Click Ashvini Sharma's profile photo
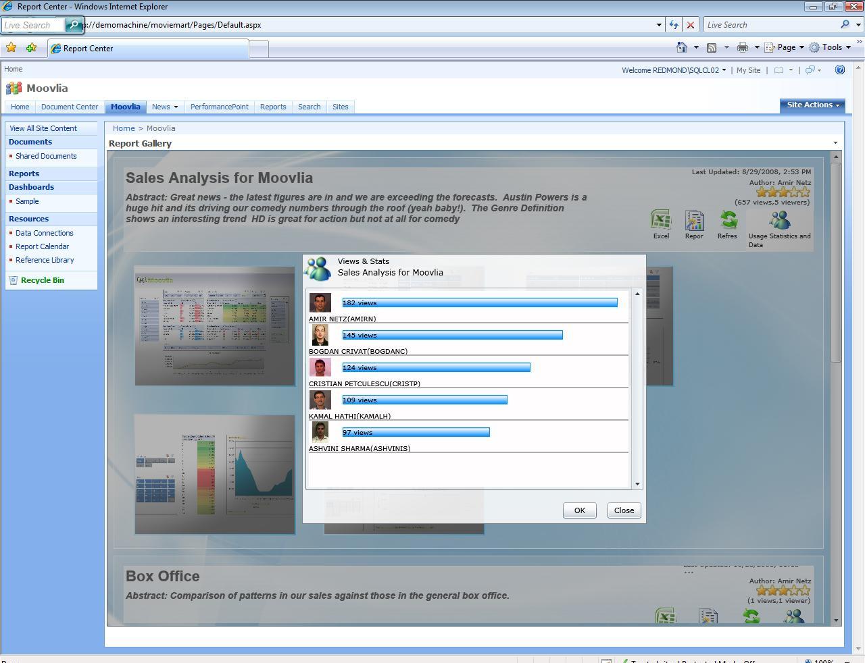Image resolution: width=865 pixels, height=663 pixels. pos(320,432)
